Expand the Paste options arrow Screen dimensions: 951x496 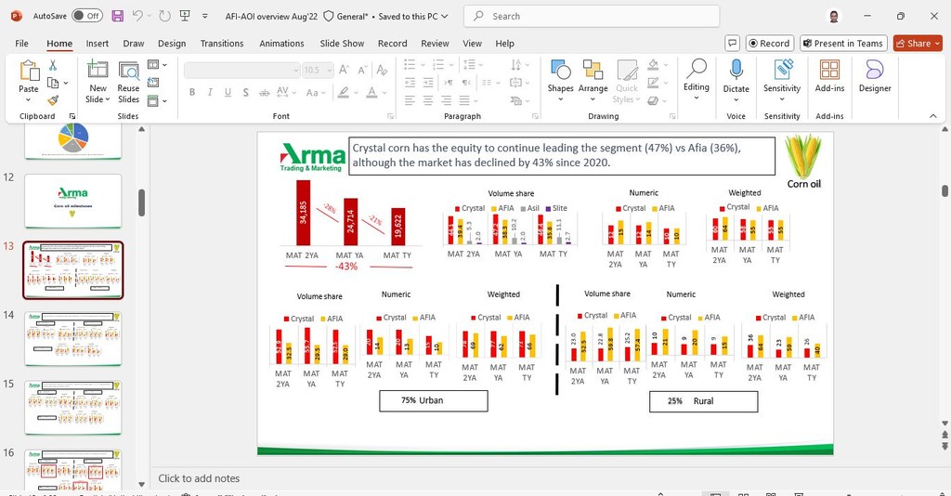coord(29,99)
